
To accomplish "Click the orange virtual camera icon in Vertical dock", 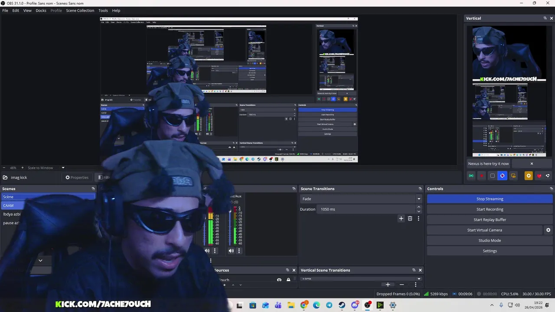I will [x=513, y=175].
